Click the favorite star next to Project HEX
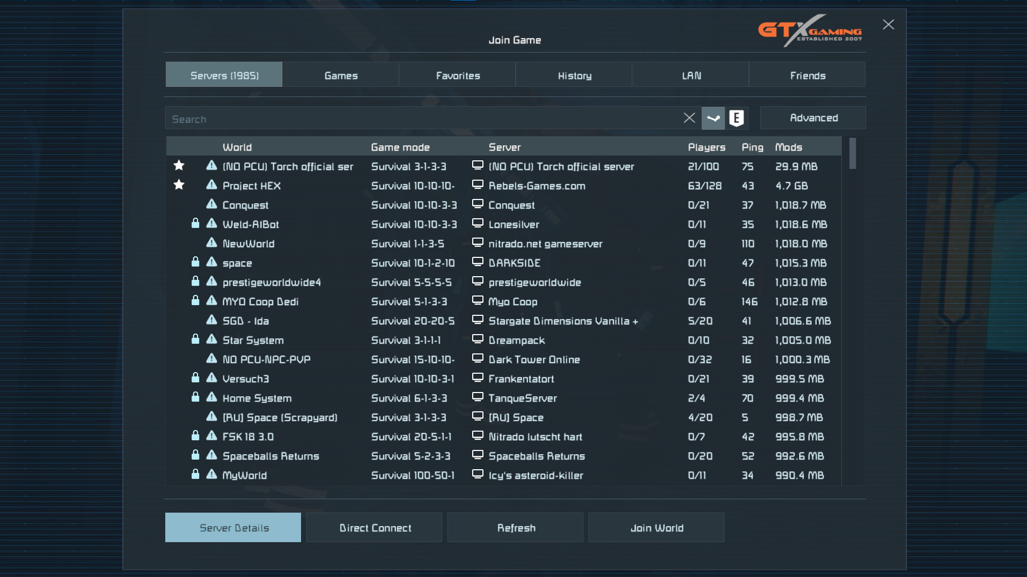This screenshot has height=577, width=1027. [x=179, y=185]
